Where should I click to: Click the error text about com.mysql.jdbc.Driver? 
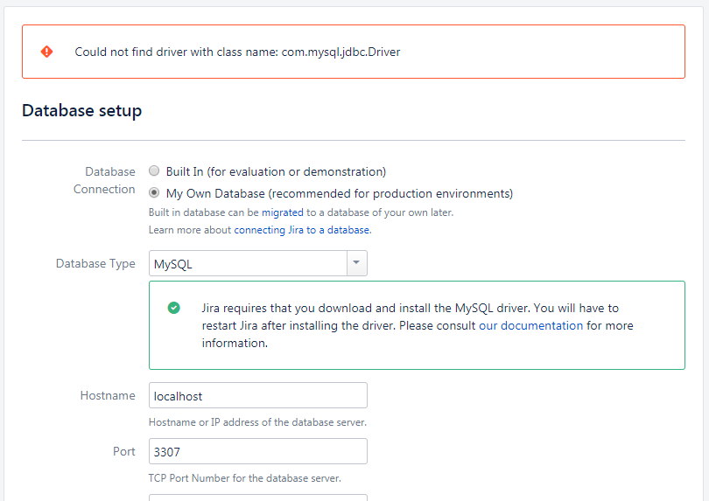click(237, 52)
